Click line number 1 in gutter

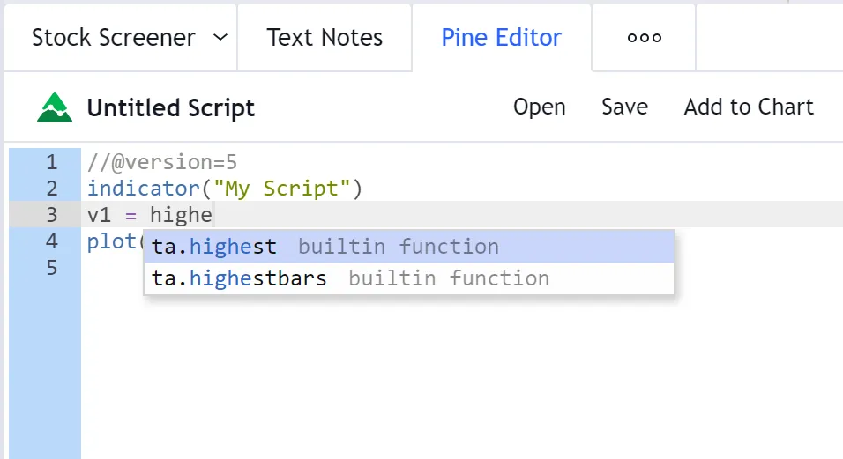click(x=51, y=162)
